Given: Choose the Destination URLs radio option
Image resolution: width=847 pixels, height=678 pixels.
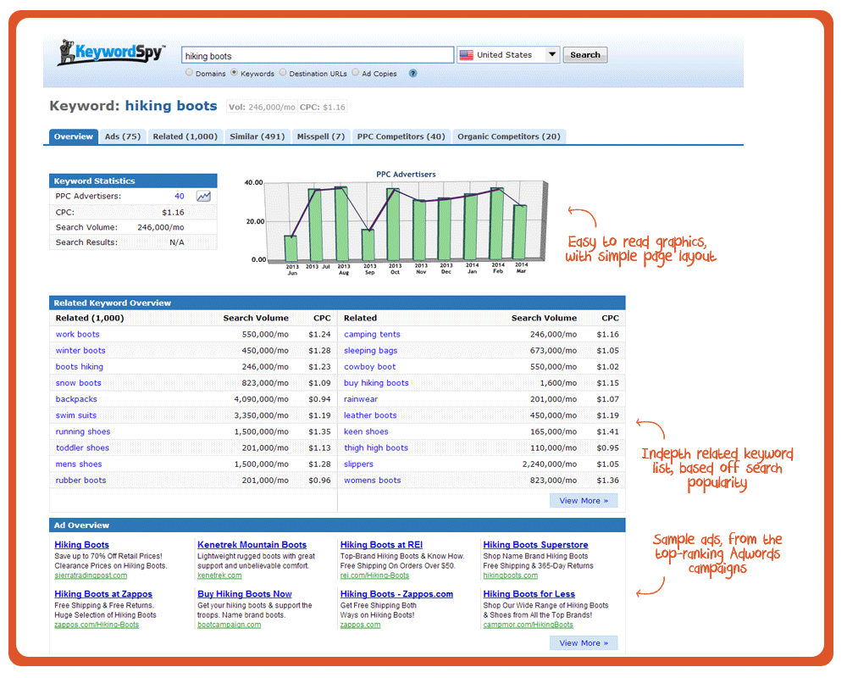Looking at the screenshot, I should [x=283, y=73].
